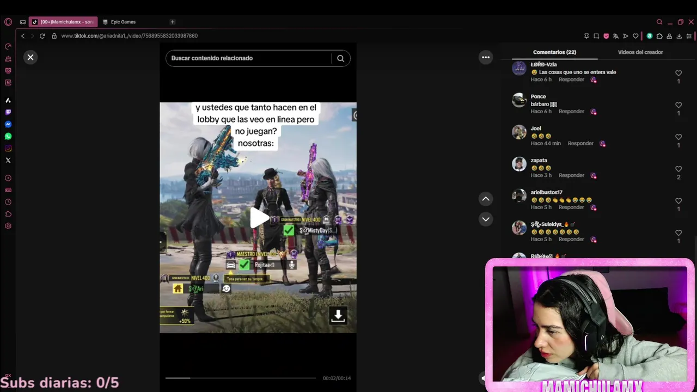Like the comment by arielbustos17
Screen dimensions: 697x392
(x=678, y=201)
